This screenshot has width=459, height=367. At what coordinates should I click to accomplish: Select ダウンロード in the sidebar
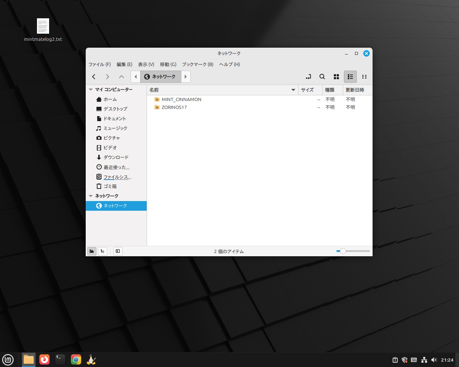tap(115, 157)
